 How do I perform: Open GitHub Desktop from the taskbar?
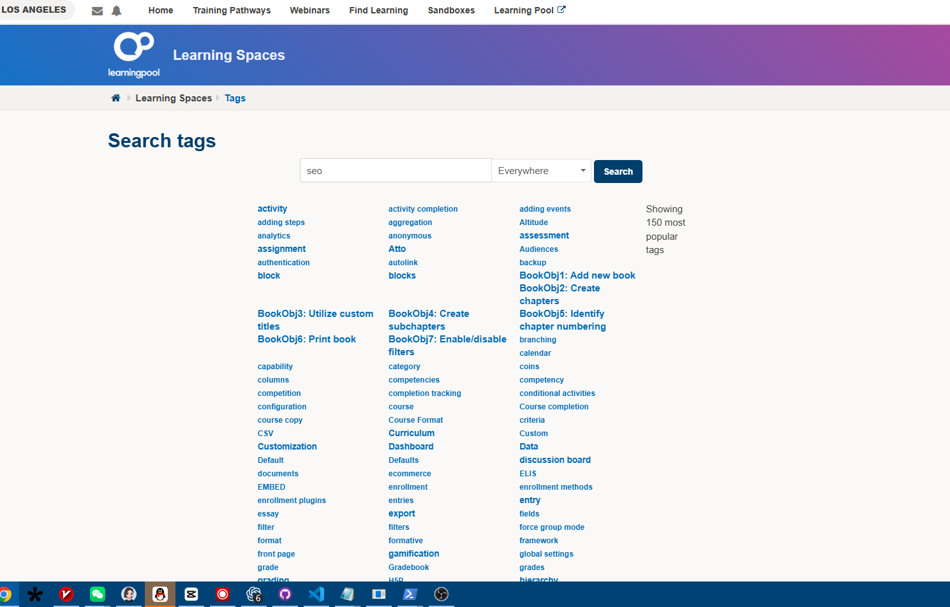[x=285, y=594]
